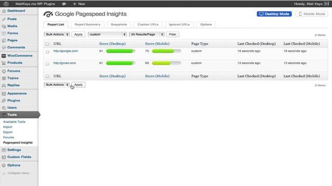This screenshot has height=186, width=332.
Task: Switch to the Snapshots tab
Action: pyautogui.click(x=119, y=24)
